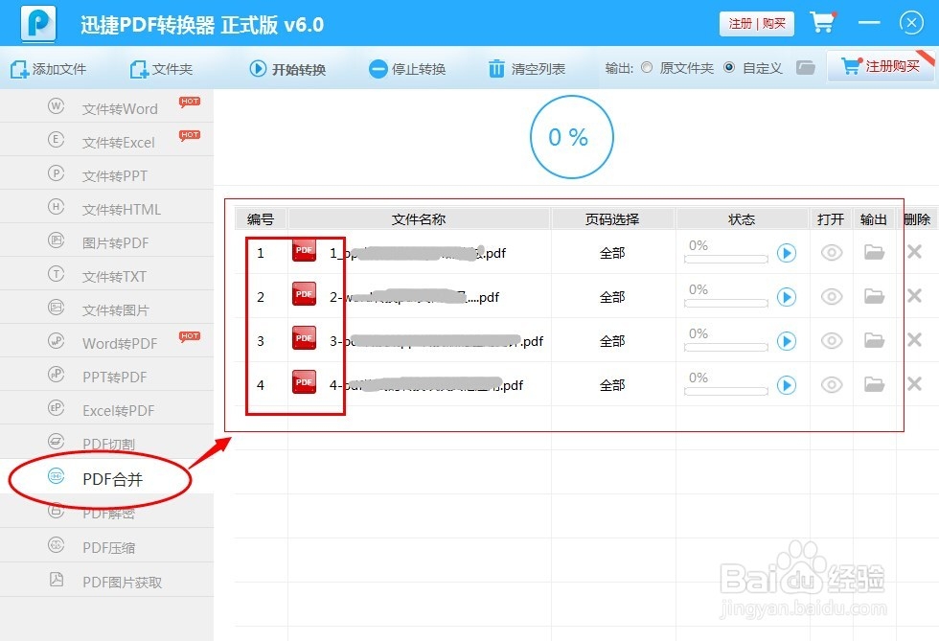Screen dimensions: 939x641
Task: Choose 文件转Word in the sidebar
Action: click(106, 108)
